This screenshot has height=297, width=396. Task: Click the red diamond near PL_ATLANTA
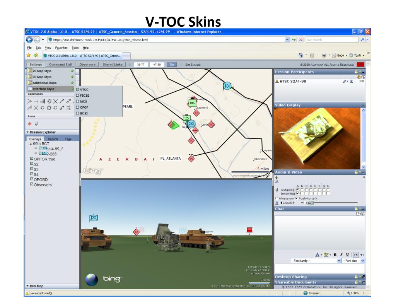click(x=191, y=159)
